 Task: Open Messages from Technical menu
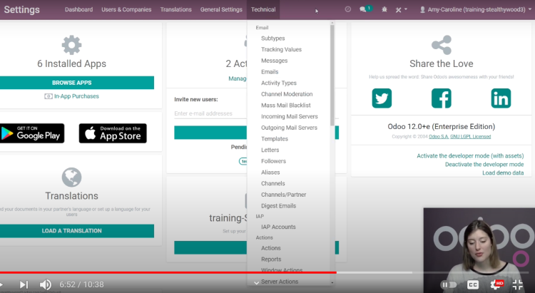275,61
